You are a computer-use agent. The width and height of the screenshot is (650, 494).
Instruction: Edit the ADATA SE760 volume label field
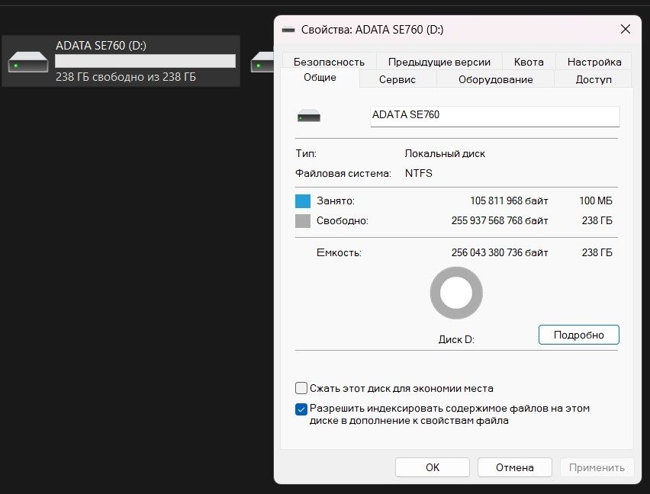(495, 116)
